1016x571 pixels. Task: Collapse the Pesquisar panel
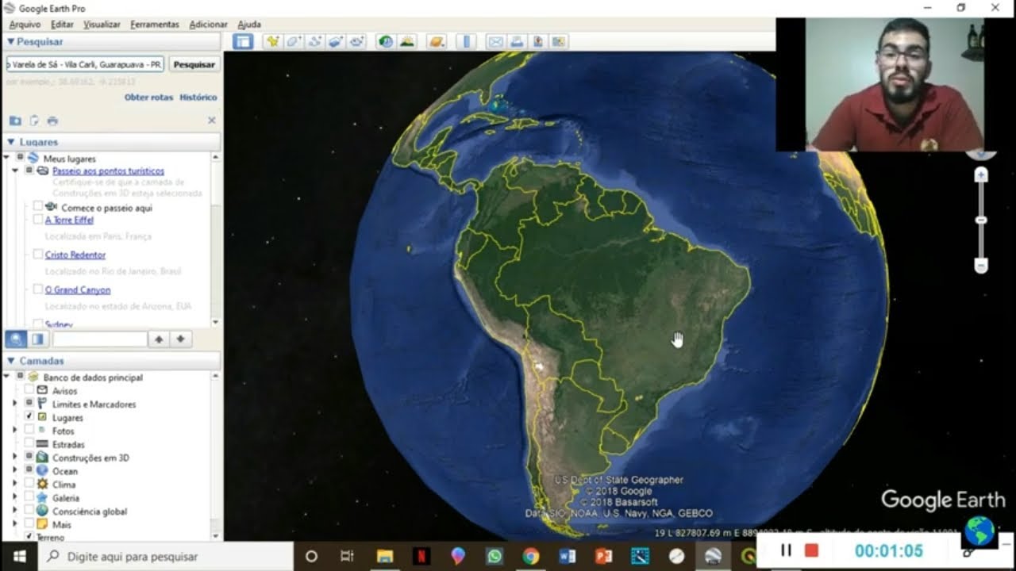point(11,41)
